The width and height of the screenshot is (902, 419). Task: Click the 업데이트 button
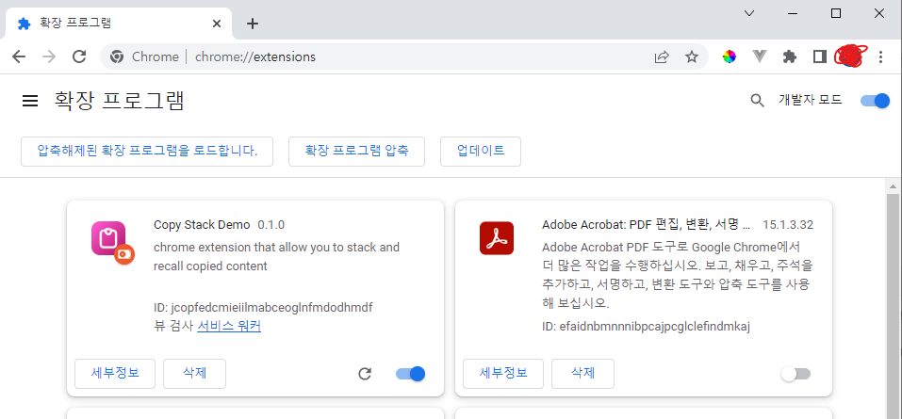481,152
